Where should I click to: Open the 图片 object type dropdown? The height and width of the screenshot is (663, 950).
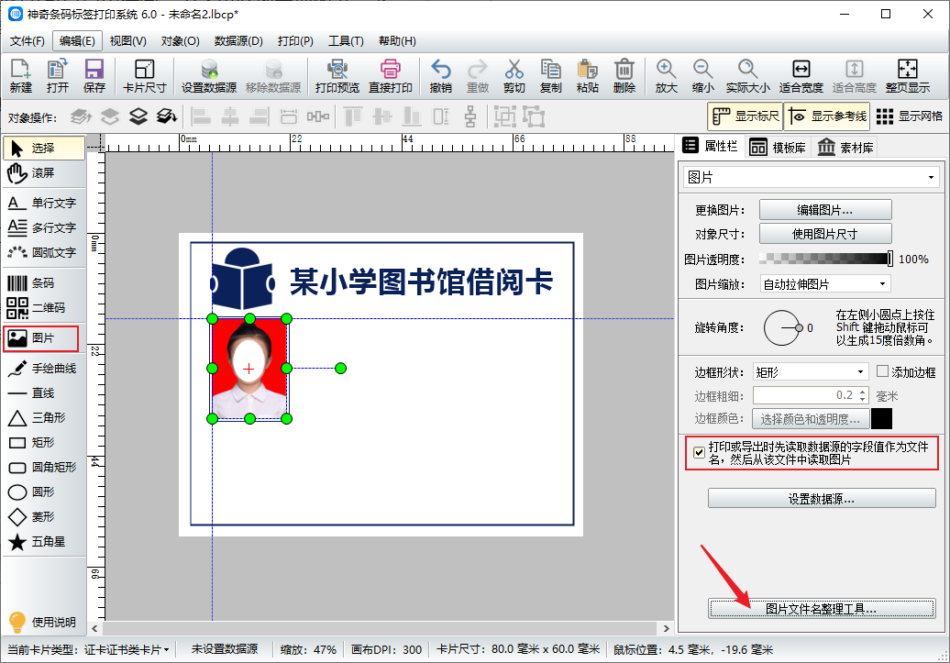pyautogui.click(x=810, y=177)
